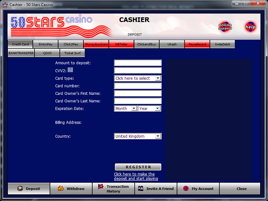Select the Ticket Surf payment tab
This screenshot has width=268, height=201.
pyautogui.click(x=73, y=53)
